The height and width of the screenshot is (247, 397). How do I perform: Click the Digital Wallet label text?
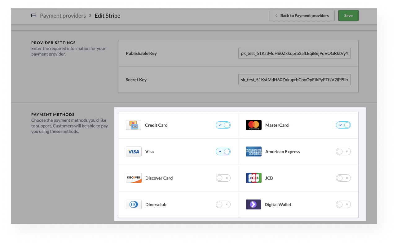click(278, 205)
